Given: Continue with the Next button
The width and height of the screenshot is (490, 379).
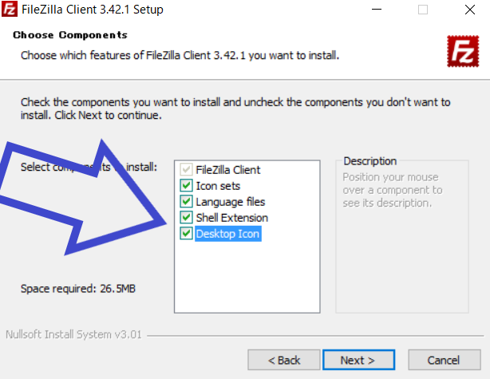Looking at the screenshot, I should [359, 360].
